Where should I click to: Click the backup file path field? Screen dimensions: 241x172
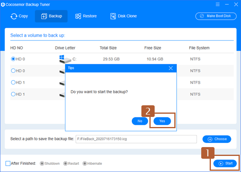click(136, 139)
